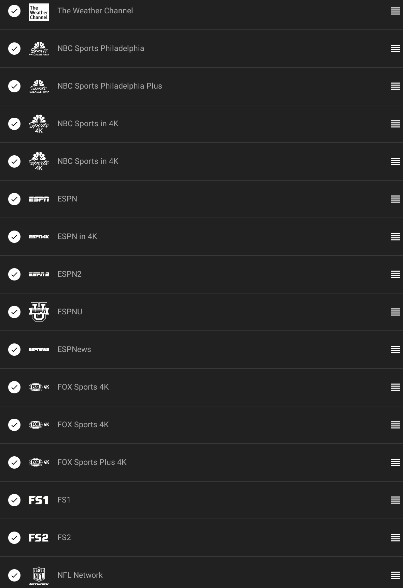Click The Weather Channel logo
Screen dimensions: 403x588
pyautogui.click(x=39, y=12)
